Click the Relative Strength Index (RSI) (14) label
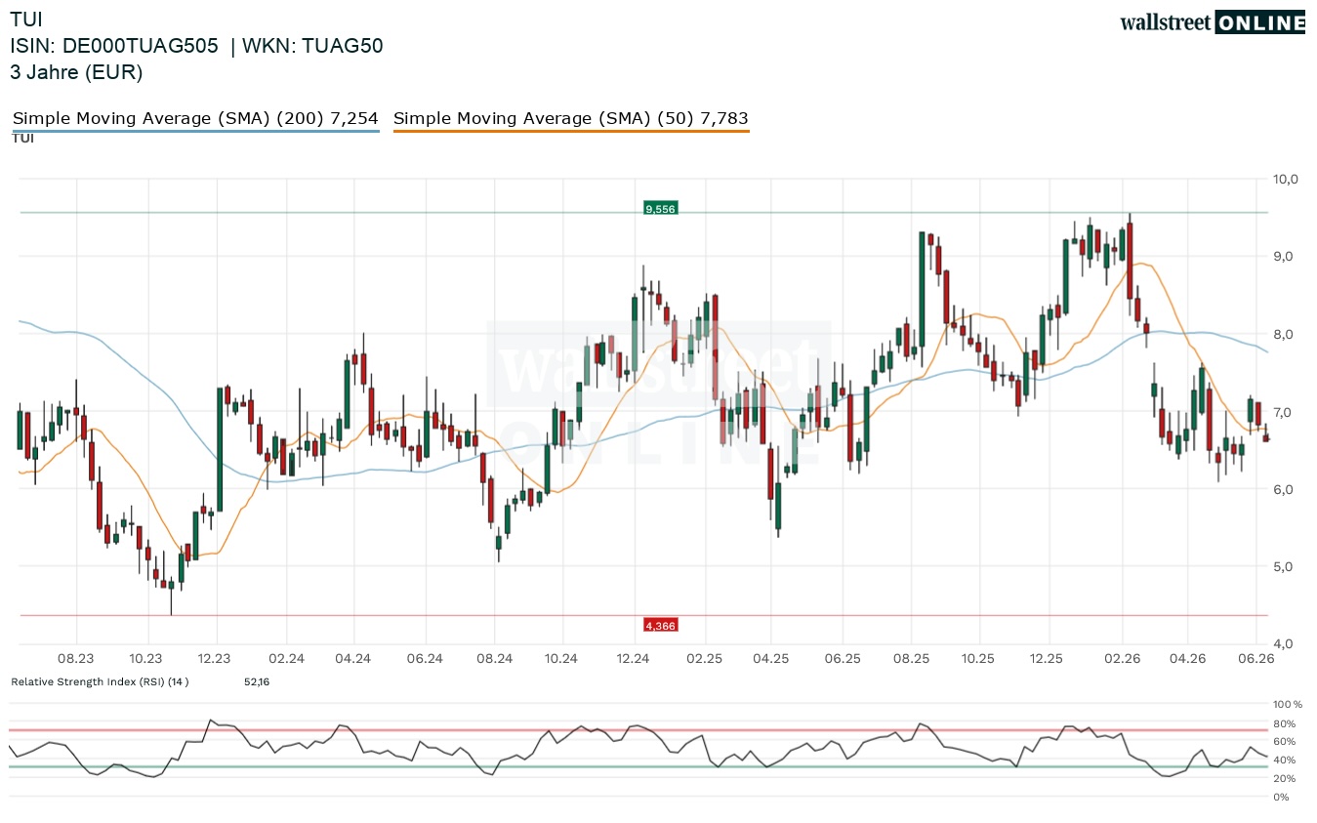The width and height of the screenshot is (1317, 823). point(100,681)
